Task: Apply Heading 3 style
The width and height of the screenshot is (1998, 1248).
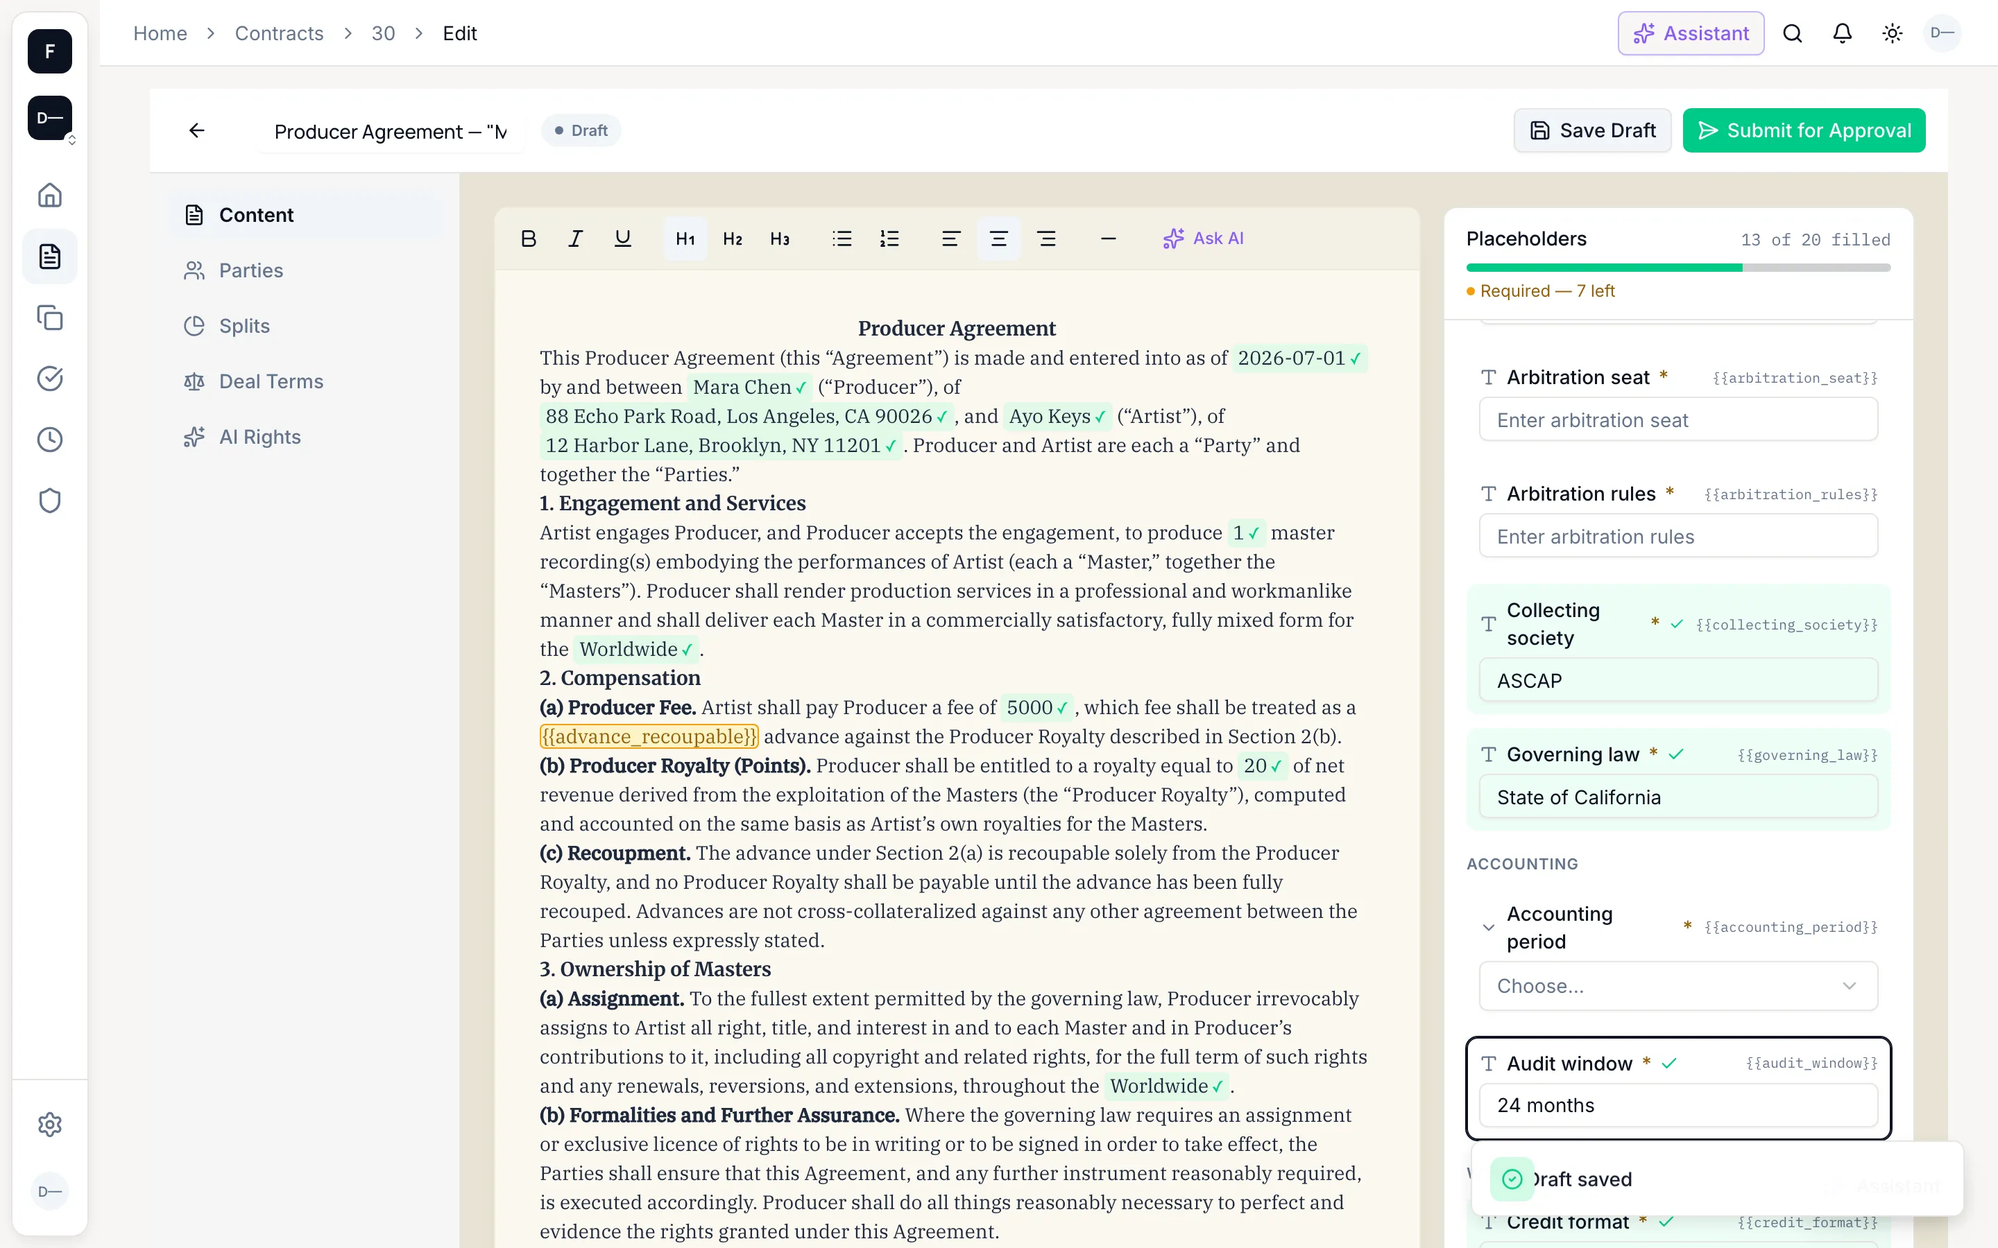Action: [x=779, y=239]
